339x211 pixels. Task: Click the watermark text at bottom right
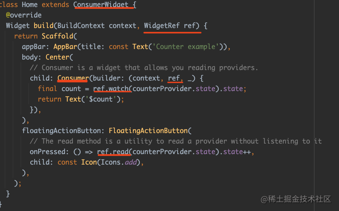[296, 199]
